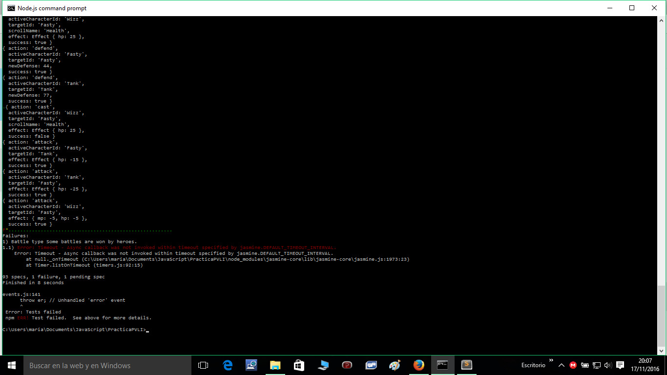Click the console vertical scrollbar thumb

pos(661,316)
